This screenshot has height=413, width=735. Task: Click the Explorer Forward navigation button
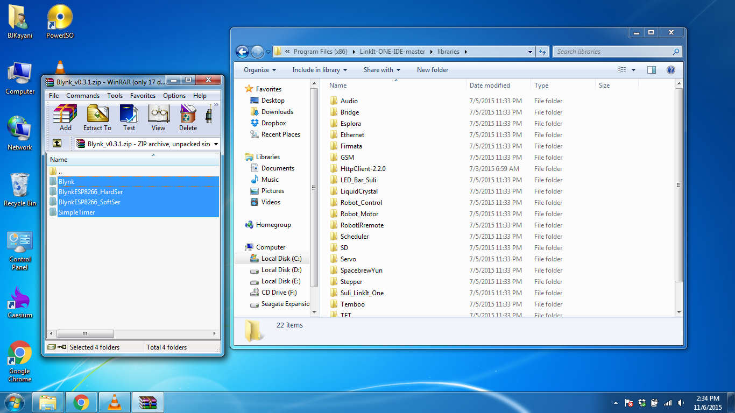click(257, 52)
